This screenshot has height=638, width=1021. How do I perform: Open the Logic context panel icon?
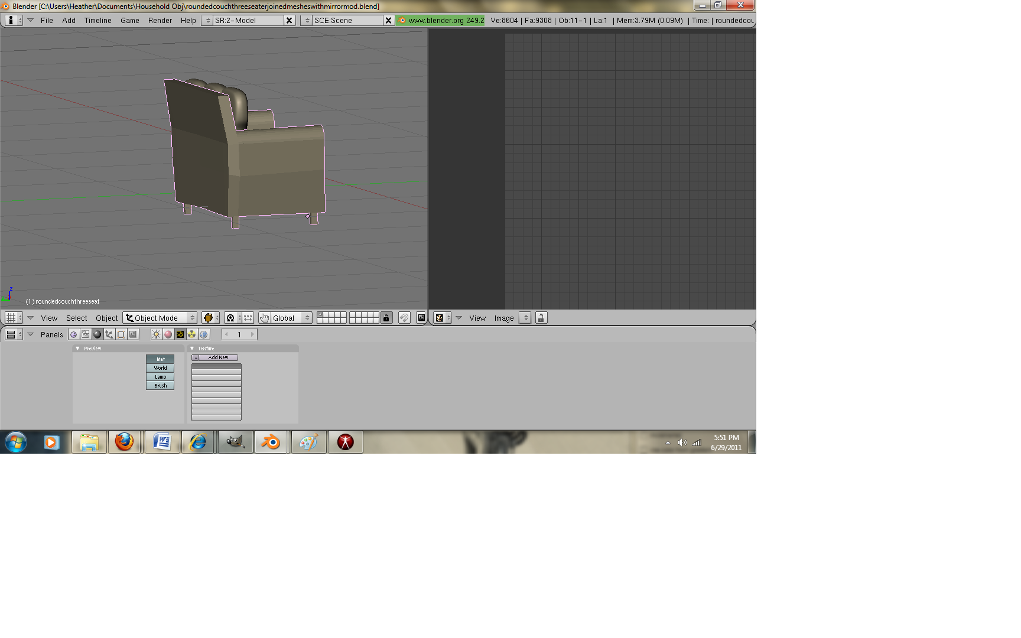tap(74, 334)
